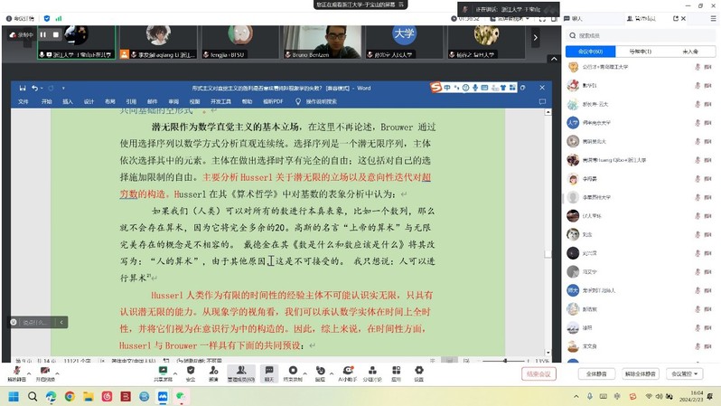
Task: Toggle mic for the 云大 member
Action: tap(698, 104)
